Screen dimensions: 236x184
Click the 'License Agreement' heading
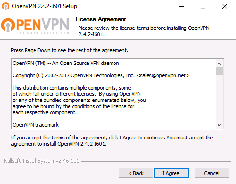(101, 19)
